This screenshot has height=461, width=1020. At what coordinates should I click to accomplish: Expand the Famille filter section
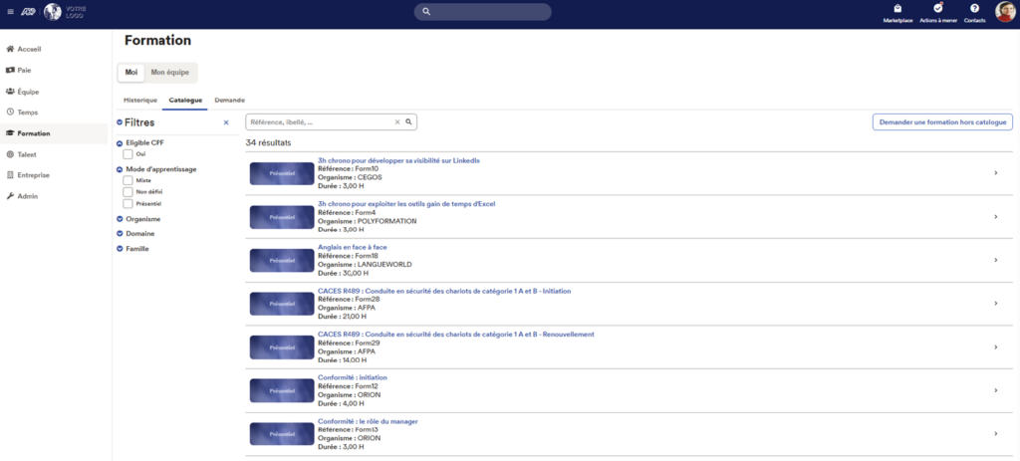pyautogui.click(x=137, y=248)
